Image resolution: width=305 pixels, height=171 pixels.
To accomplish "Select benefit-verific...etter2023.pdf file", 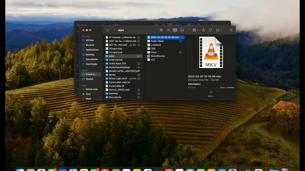I will [124, 71].
